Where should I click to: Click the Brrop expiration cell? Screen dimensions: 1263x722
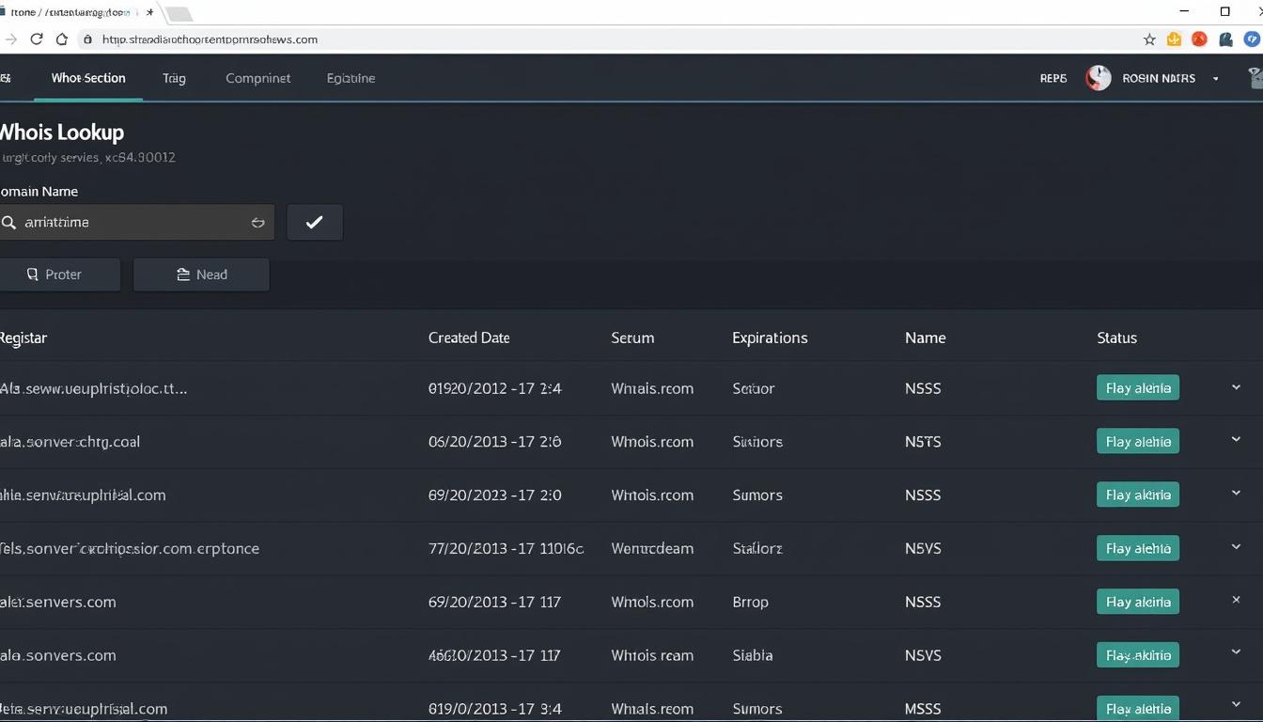750,602
